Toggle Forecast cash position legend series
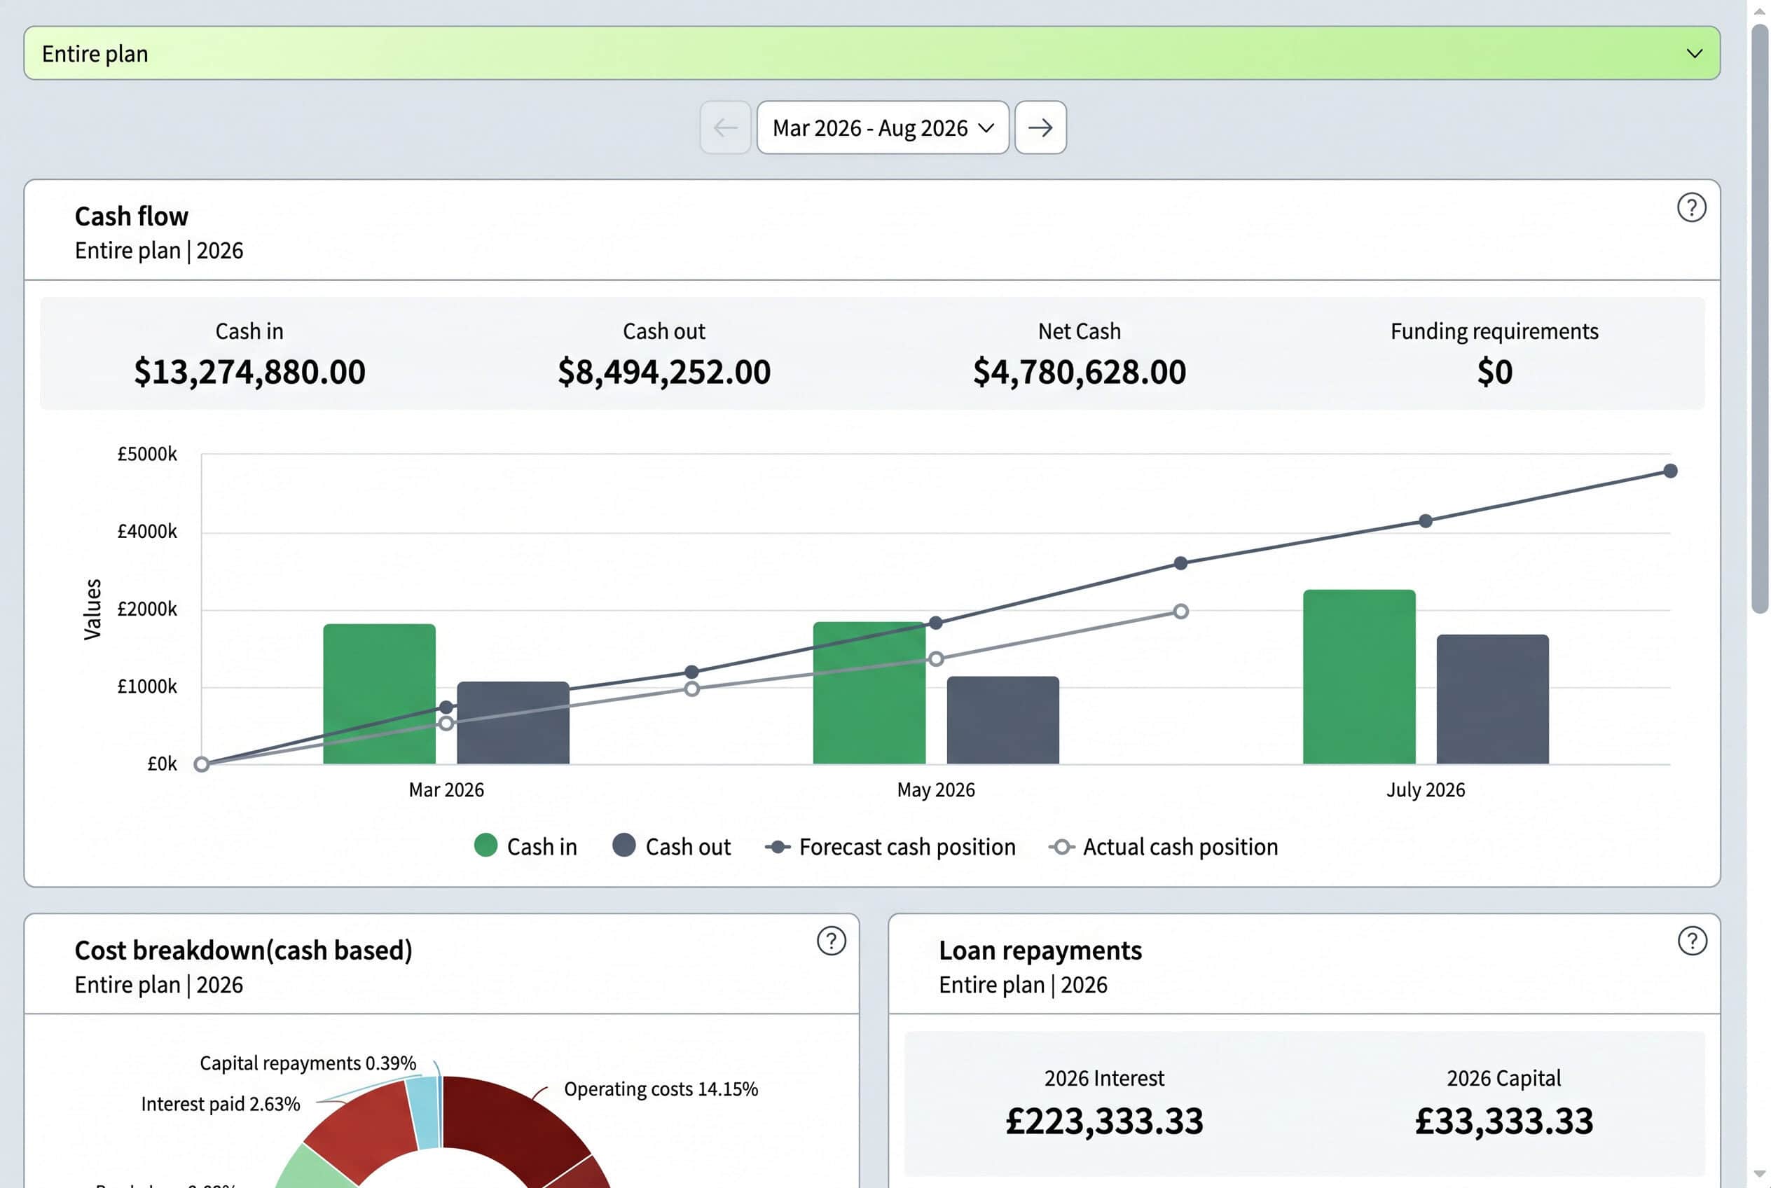This screenshot has width=1771, height=1188. click(890, 846)
